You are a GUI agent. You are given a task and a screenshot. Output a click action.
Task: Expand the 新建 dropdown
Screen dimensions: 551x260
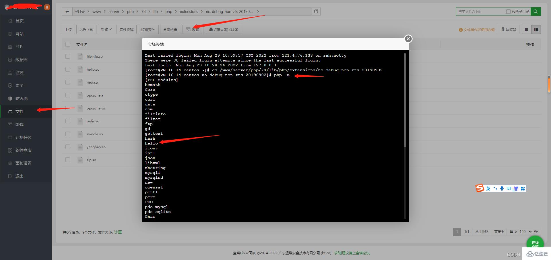pos(106,29)
